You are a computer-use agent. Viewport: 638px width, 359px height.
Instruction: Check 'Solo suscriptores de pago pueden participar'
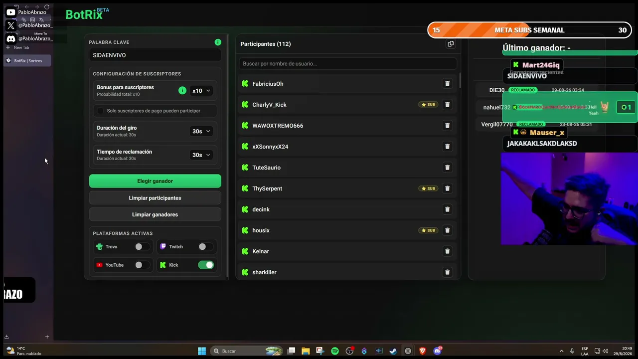(x=100, y=111)
